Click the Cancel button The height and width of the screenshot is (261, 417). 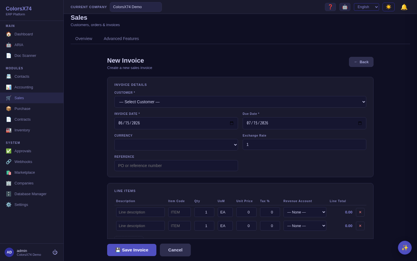[175, 250]
